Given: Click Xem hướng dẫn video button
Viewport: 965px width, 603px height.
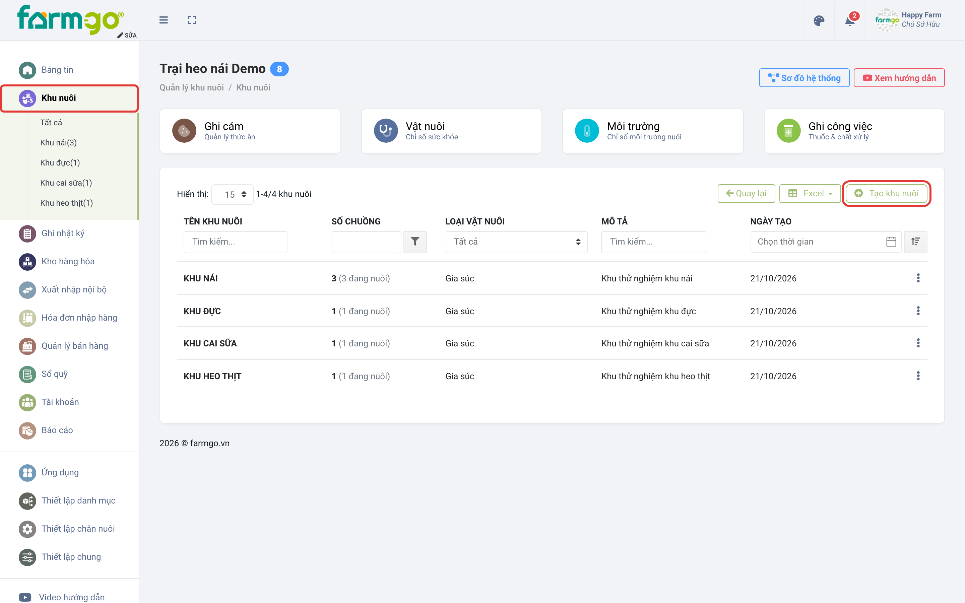Looking at the screenshot, I should pos(899,78).
